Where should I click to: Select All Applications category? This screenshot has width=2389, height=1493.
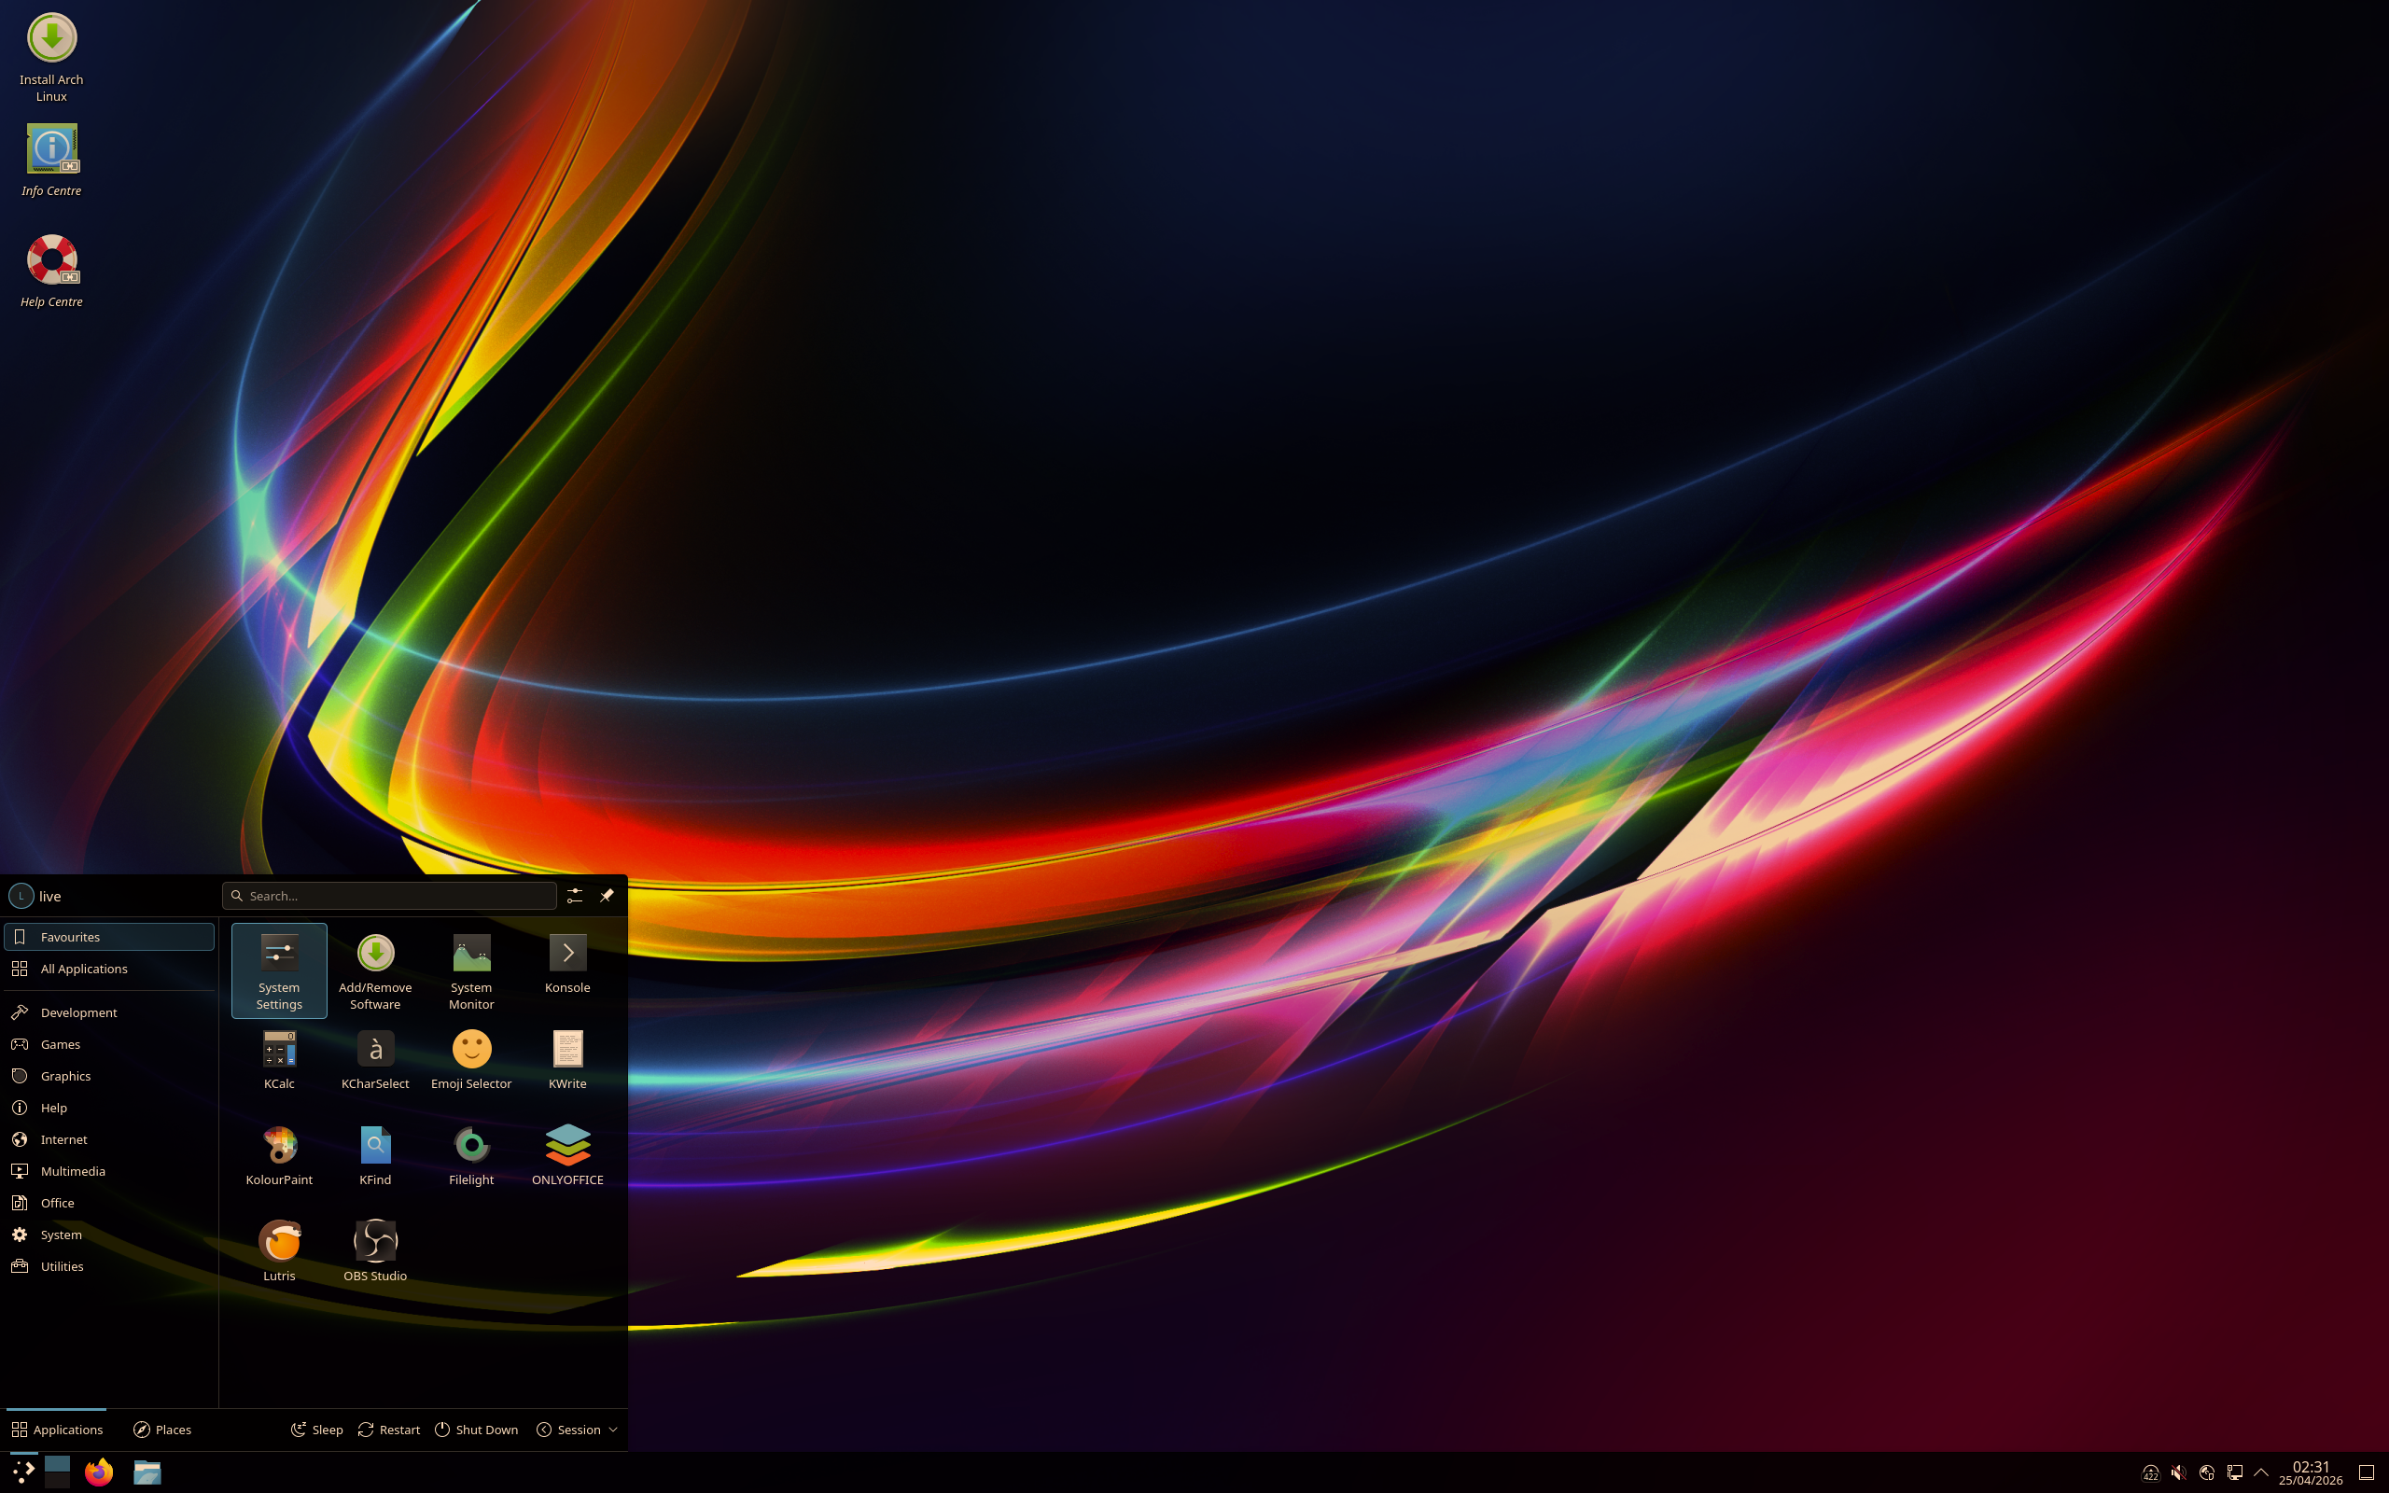(x=108, y=969)
